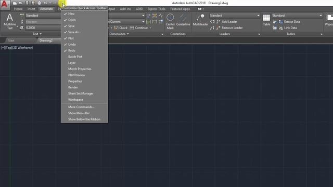This screenshot has width=333, height=187.
Task: Click the 0.2000 text height field
Action: click(x=43, y=28)
